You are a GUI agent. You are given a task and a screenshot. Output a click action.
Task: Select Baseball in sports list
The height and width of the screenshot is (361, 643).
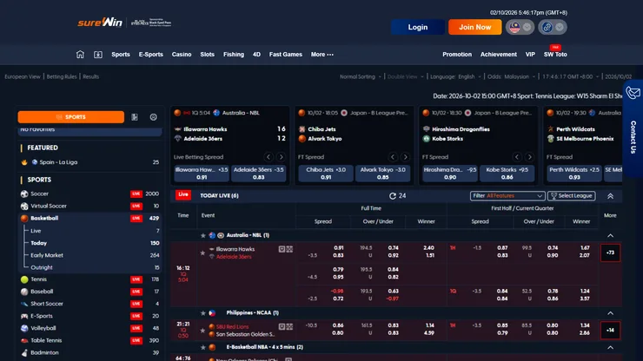click(x=89, y=292)
